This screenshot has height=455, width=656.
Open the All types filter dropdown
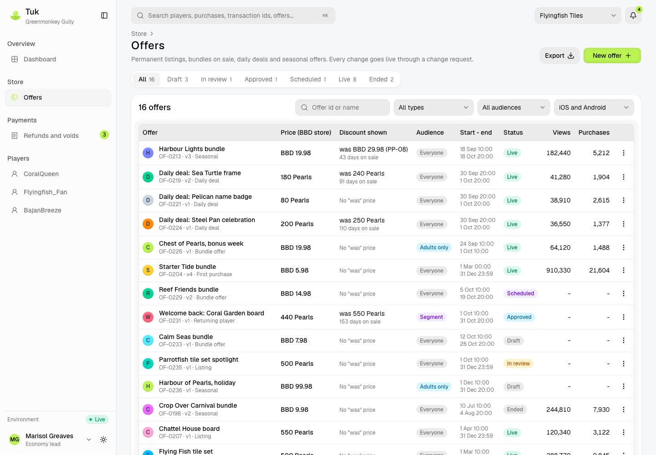tap(433, 107)
